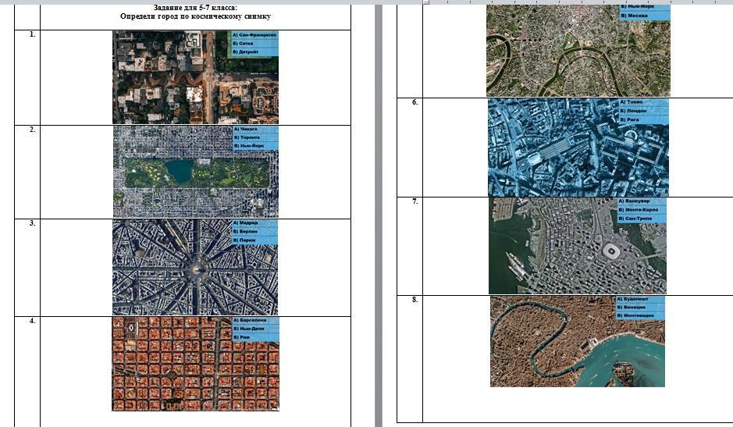The height and width of the screenshot is (427, 733).
Task: Select the canal city image in question 8
Action: point(578,341)
